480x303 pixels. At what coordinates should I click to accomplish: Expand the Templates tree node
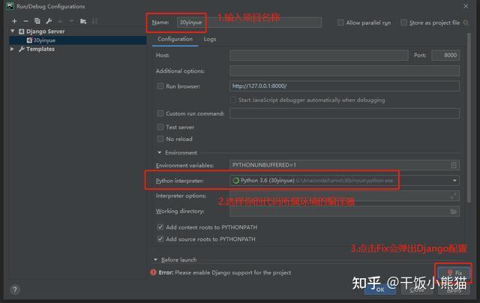tap(12, 49)
